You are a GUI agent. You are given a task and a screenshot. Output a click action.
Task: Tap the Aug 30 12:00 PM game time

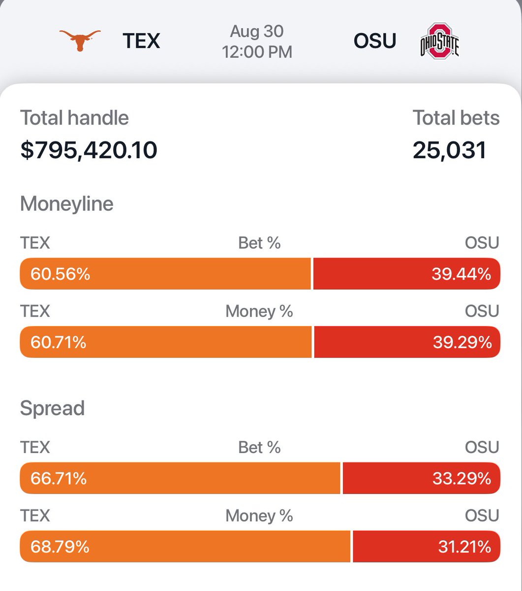click(257, 41)
